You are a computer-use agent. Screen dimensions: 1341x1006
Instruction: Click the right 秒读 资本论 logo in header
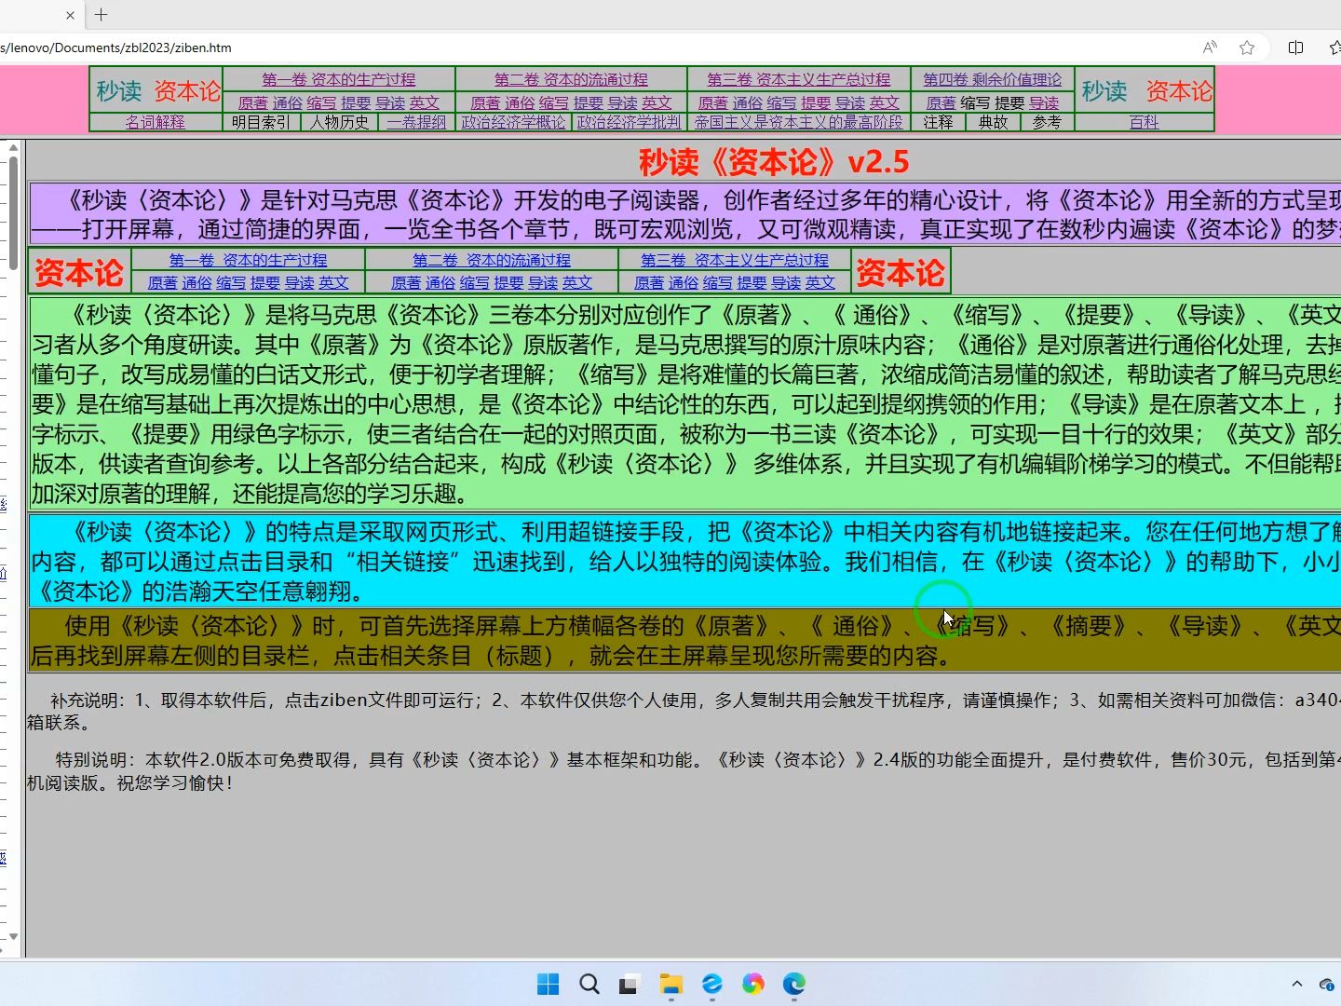click(1147, 90)
